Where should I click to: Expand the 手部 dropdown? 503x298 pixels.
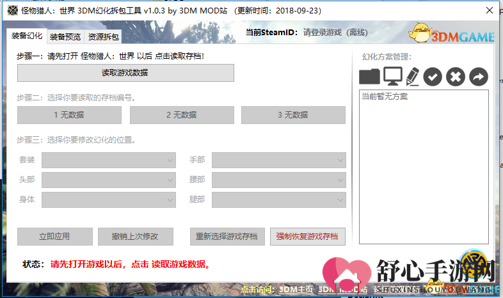click(x=279, y=160)
